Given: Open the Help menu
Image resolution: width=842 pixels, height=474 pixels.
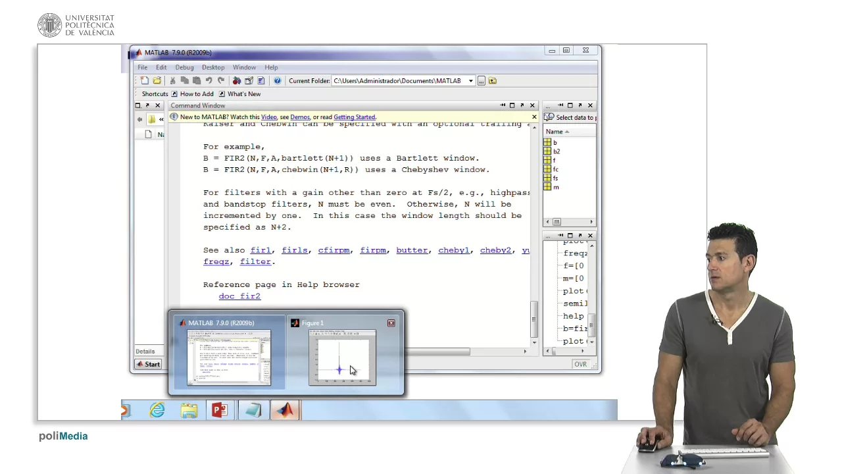Looking at the screenshot, I should [x=271, y=67].
